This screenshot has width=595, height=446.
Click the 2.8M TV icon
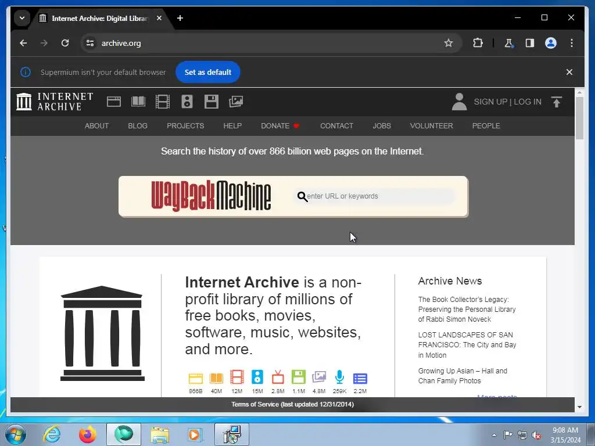[x=278, y=377]
